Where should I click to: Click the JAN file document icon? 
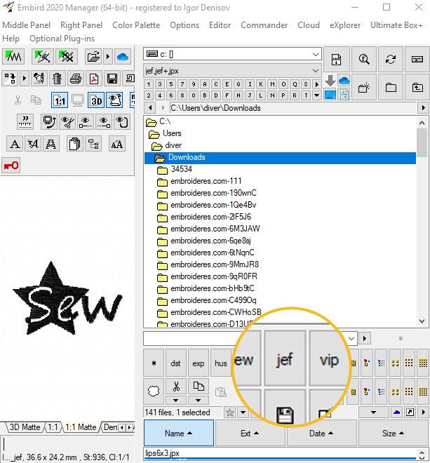337,60
